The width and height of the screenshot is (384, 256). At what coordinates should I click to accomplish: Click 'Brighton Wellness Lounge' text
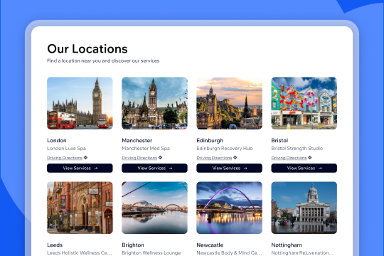click(151, 253)
